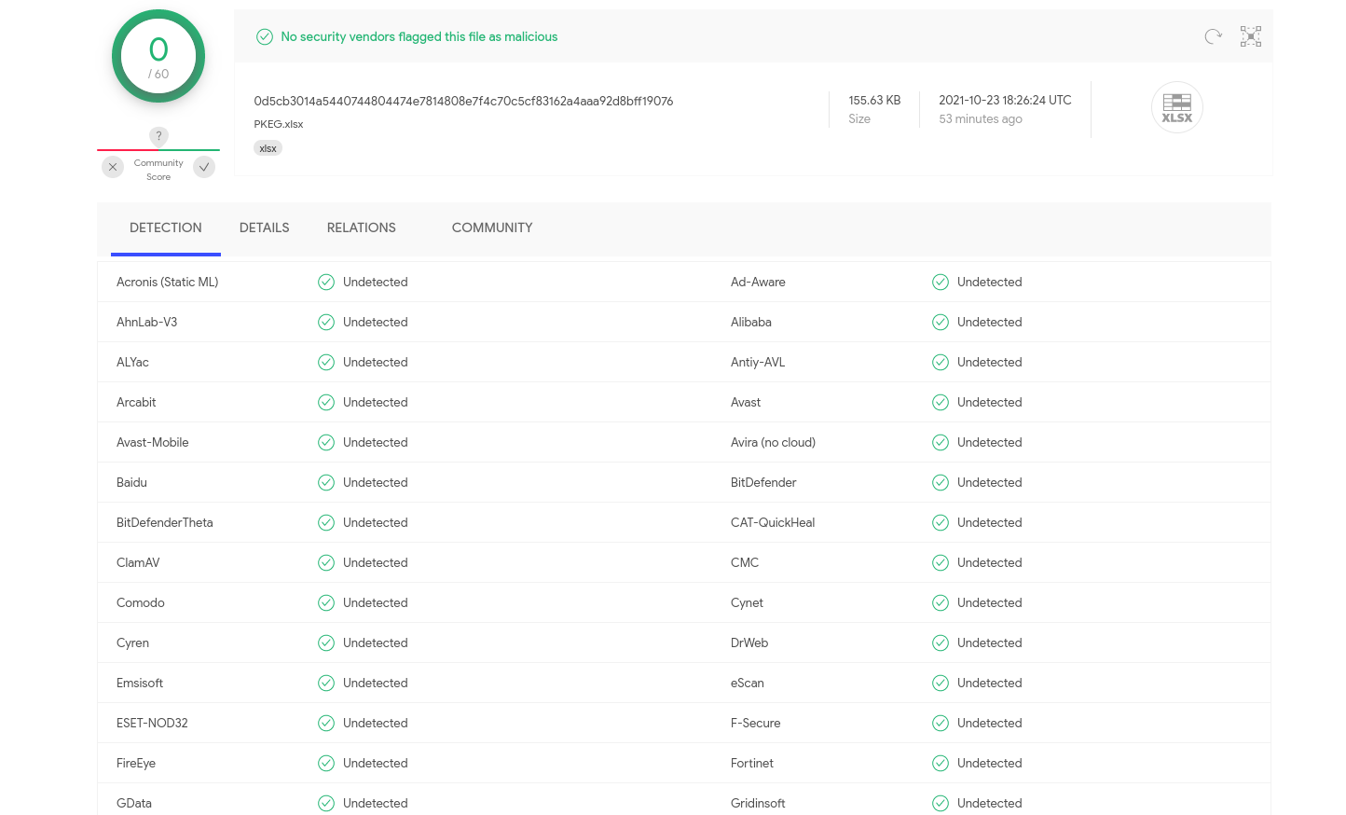Click the Ad-Aware undetected check icon

(941, 283)
